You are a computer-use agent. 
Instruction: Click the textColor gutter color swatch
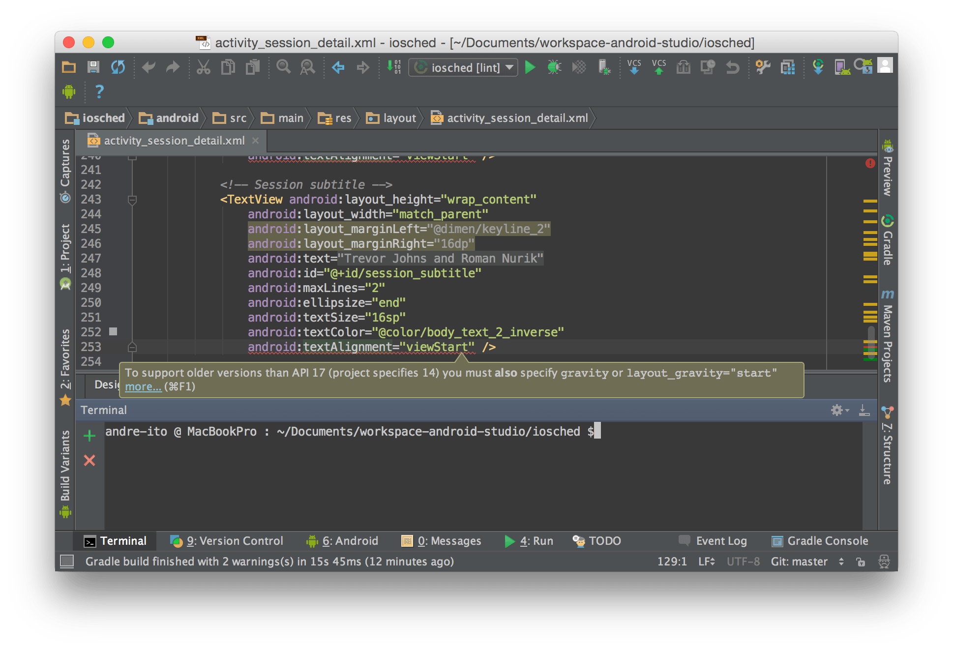(x=113, y=332)
